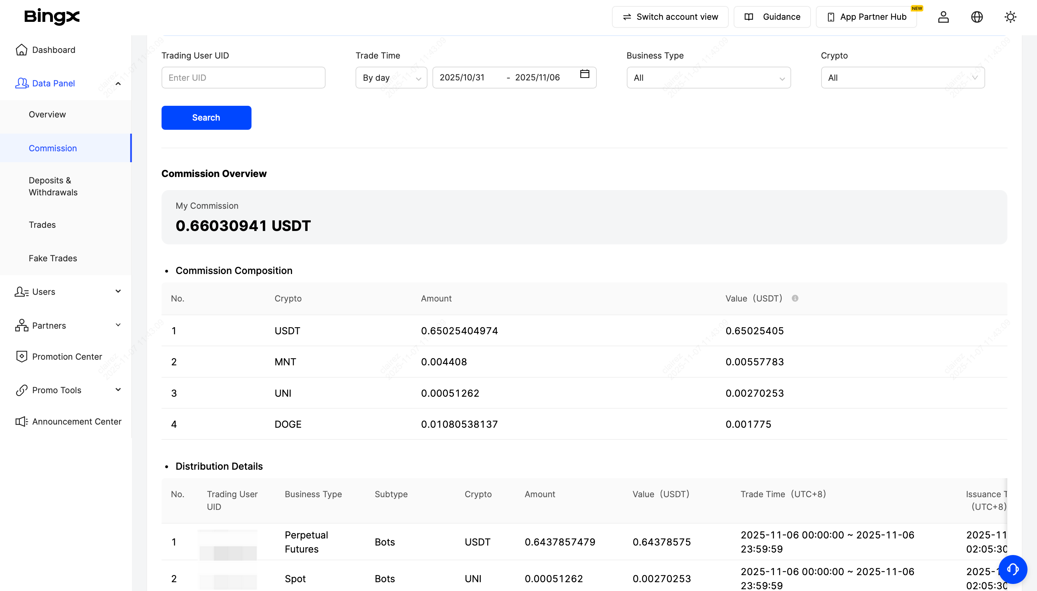
Task: Open the language globe icon
Action: pyautogui.click(x=976, y=17)
